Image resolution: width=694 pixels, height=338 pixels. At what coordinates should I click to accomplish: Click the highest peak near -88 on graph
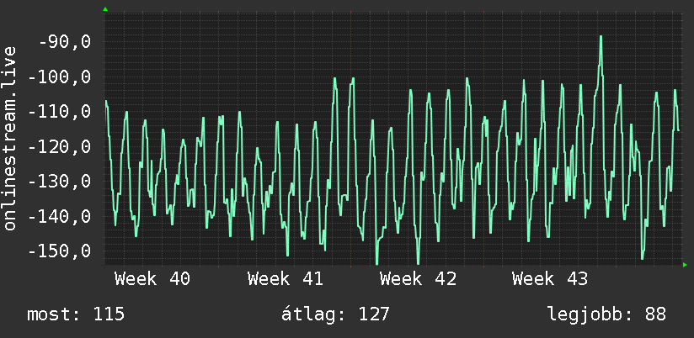point(601,37)
